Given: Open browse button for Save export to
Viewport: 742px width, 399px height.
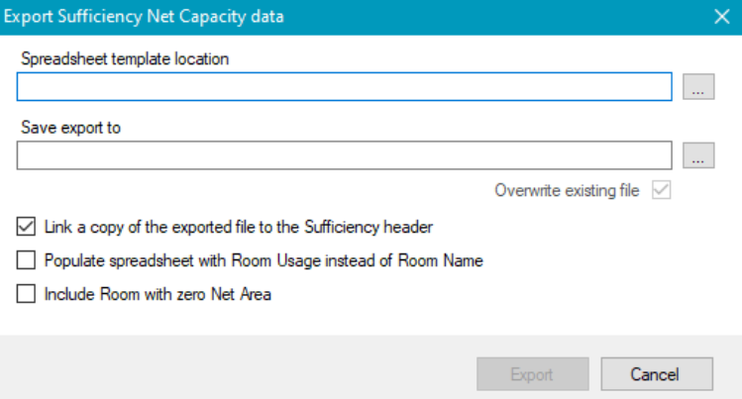Looking at the screenshot, I should (x=697, y=155).
